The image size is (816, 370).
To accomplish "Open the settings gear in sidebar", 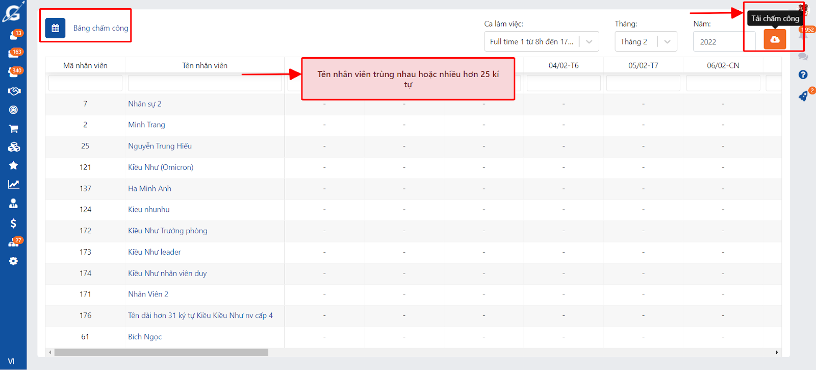I will (14, 261).
